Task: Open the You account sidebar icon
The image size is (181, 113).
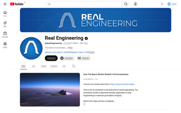Action: [x=5, y=45]
